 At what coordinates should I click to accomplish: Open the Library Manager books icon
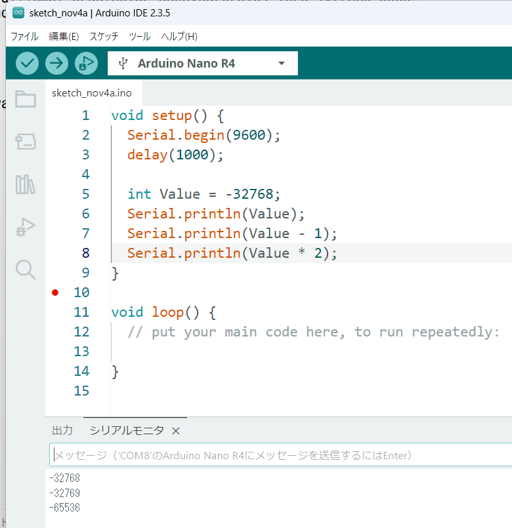[x=26, y=184]
